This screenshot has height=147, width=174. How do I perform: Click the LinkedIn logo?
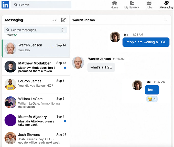(x=5, y=5)
